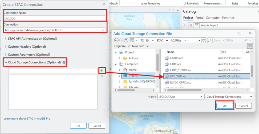
Task: Close the Create STAC Connection dialog
Action: click(x=104, y=5)
